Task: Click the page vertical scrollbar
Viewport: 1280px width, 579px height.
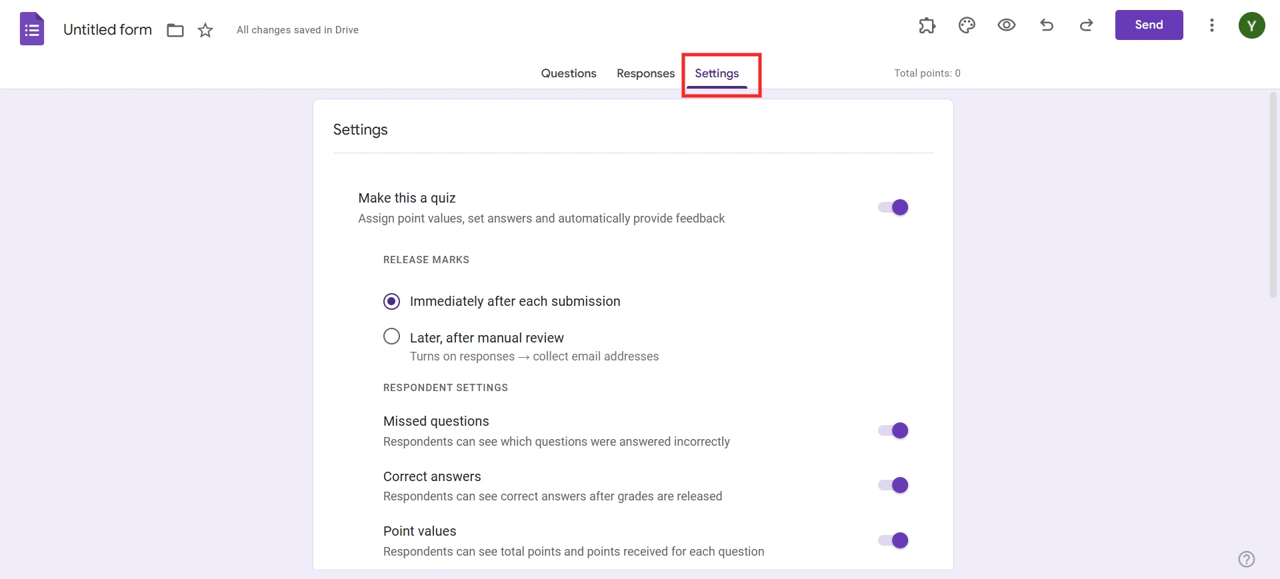Action: pos(1273,195)
